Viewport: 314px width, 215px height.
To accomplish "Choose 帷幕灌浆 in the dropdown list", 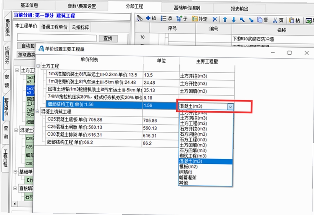I will (x=205, y=177).
